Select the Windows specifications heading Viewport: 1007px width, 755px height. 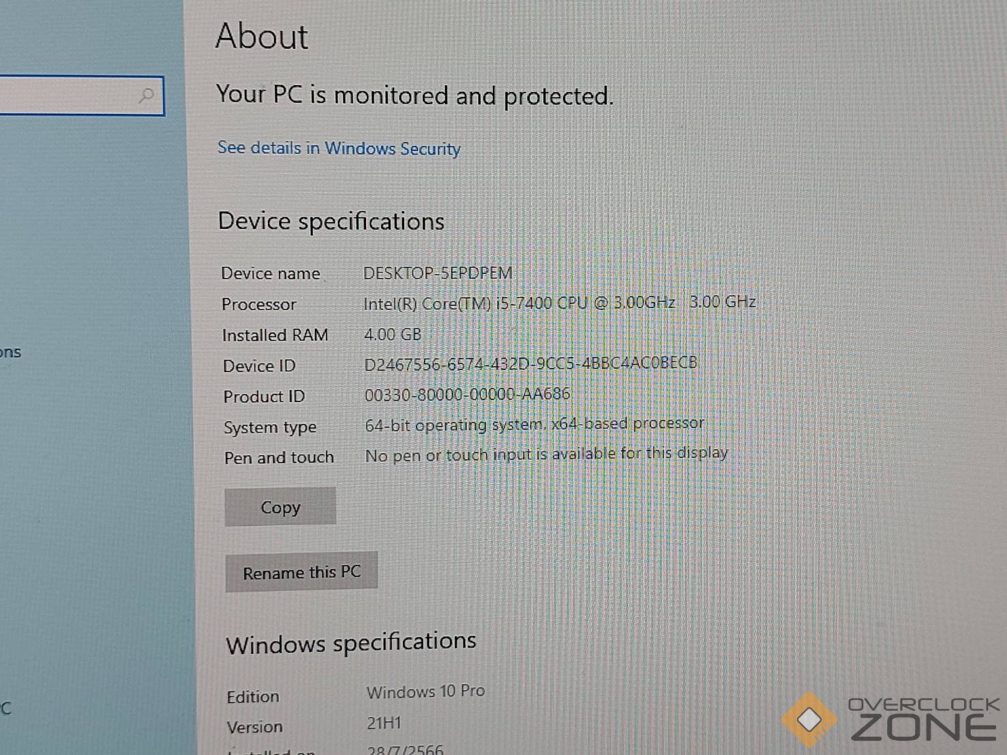(x=351, y=643)
